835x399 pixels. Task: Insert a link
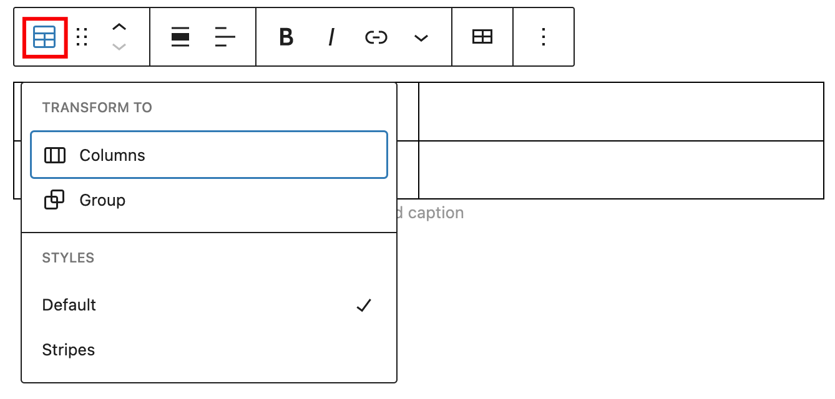pos(376,37)
